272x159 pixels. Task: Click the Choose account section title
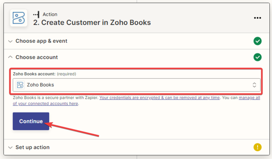click(x=36, y=57)
